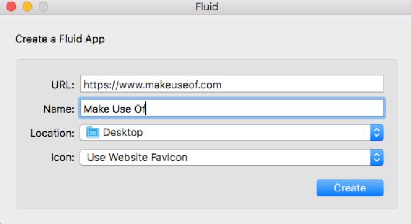Viewport: 411px width, 224px height.
Task: Click the "Create a Fluid App" heading
Action: 60,39
